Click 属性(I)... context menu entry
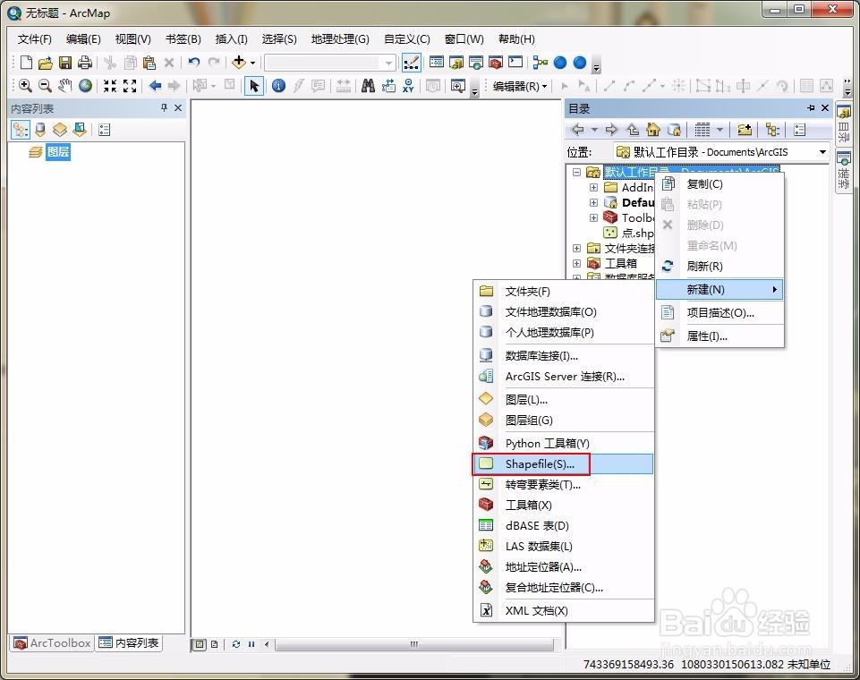Screen dimensions: 860x680 pyautogui.click(x=720, y=336)
